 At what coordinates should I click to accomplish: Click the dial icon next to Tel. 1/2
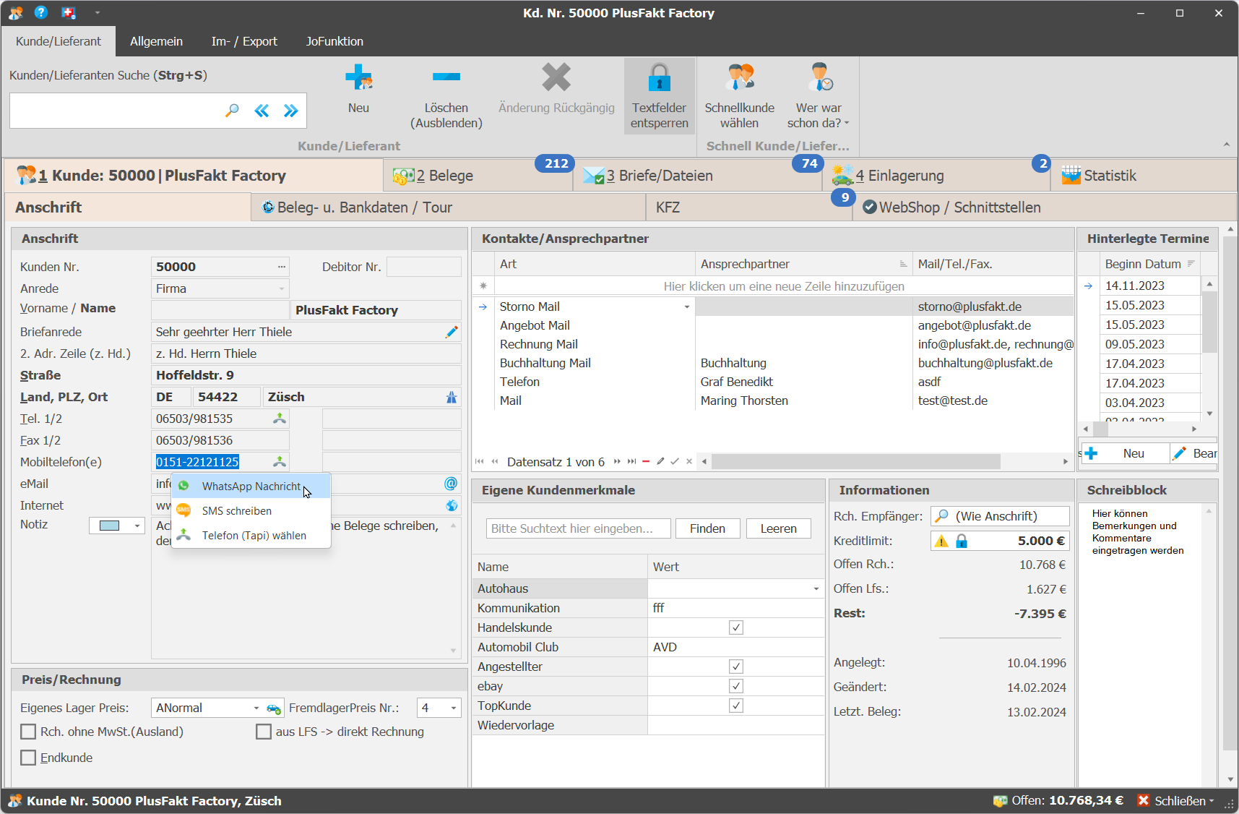(x=280, y=419)
